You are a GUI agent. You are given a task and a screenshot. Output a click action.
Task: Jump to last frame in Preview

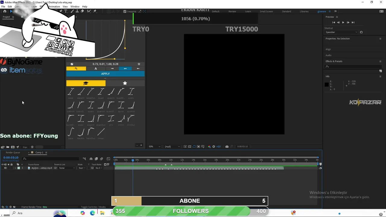(353, 22)
